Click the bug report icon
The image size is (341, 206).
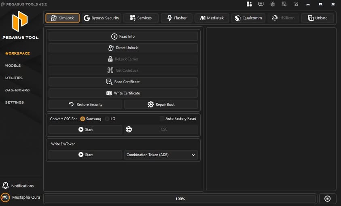tap(273, 4)
